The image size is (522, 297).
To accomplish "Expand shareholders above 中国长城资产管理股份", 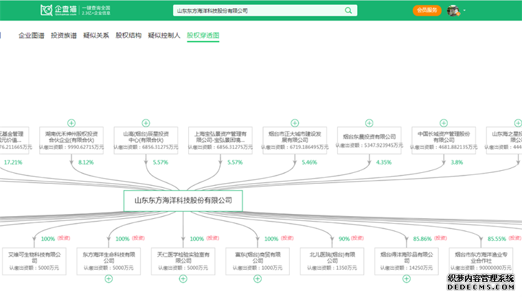I will (444, 123).
